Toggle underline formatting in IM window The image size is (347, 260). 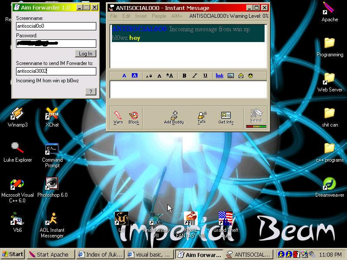[205, 75]
